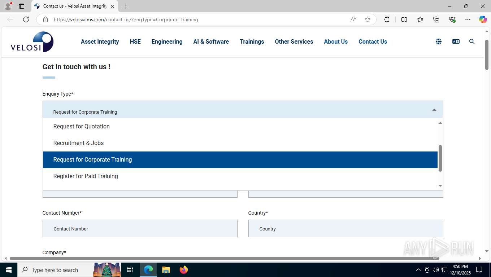Click dropdown list scroll up arrow
Viewport: 491px width, 277px height.
click(440, 123)
